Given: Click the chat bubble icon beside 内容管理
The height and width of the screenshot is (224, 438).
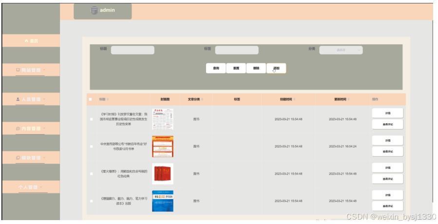Looking at the screenshot, I should [x=18, y=129].
